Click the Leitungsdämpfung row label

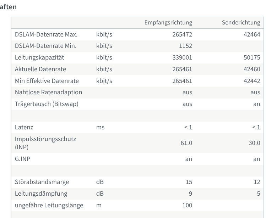41,194
